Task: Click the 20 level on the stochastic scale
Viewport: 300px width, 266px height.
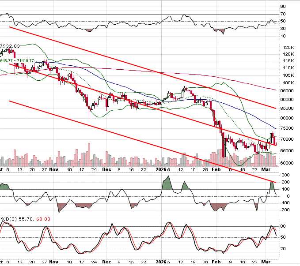Action: pyautogui.click(x=283, y=249)
